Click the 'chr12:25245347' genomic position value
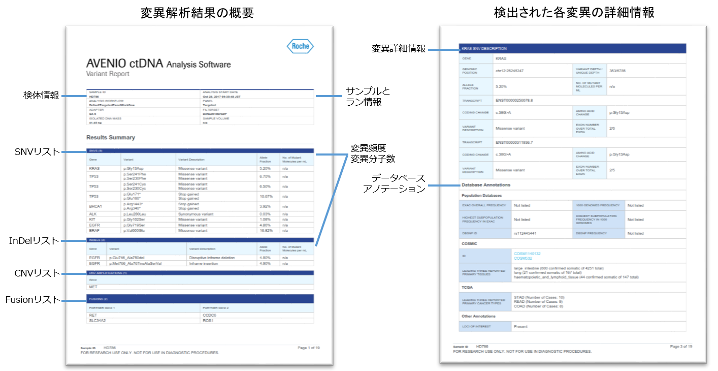The width and height of the screenshot is (718, 371). pos(510,71)
